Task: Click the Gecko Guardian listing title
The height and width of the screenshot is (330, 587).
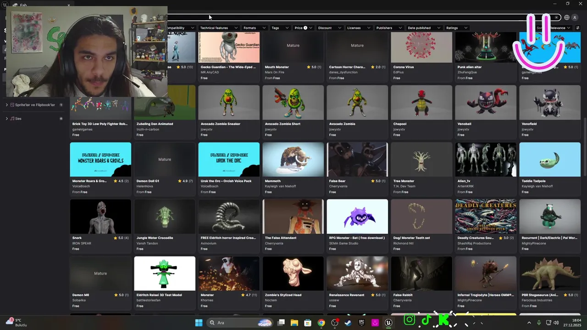Action: 228,67
